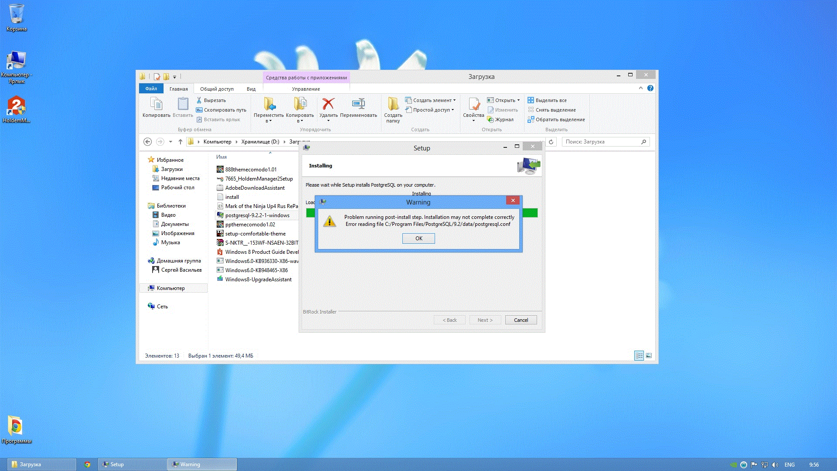
Task: Select Компьютер - Ярлык desktop icon
Action: (16, 67)
